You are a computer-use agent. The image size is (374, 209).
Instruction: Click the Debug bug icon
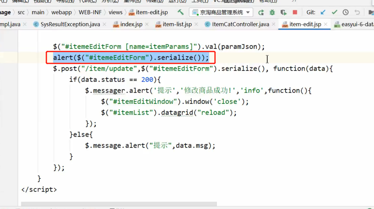tap(272, 12)
